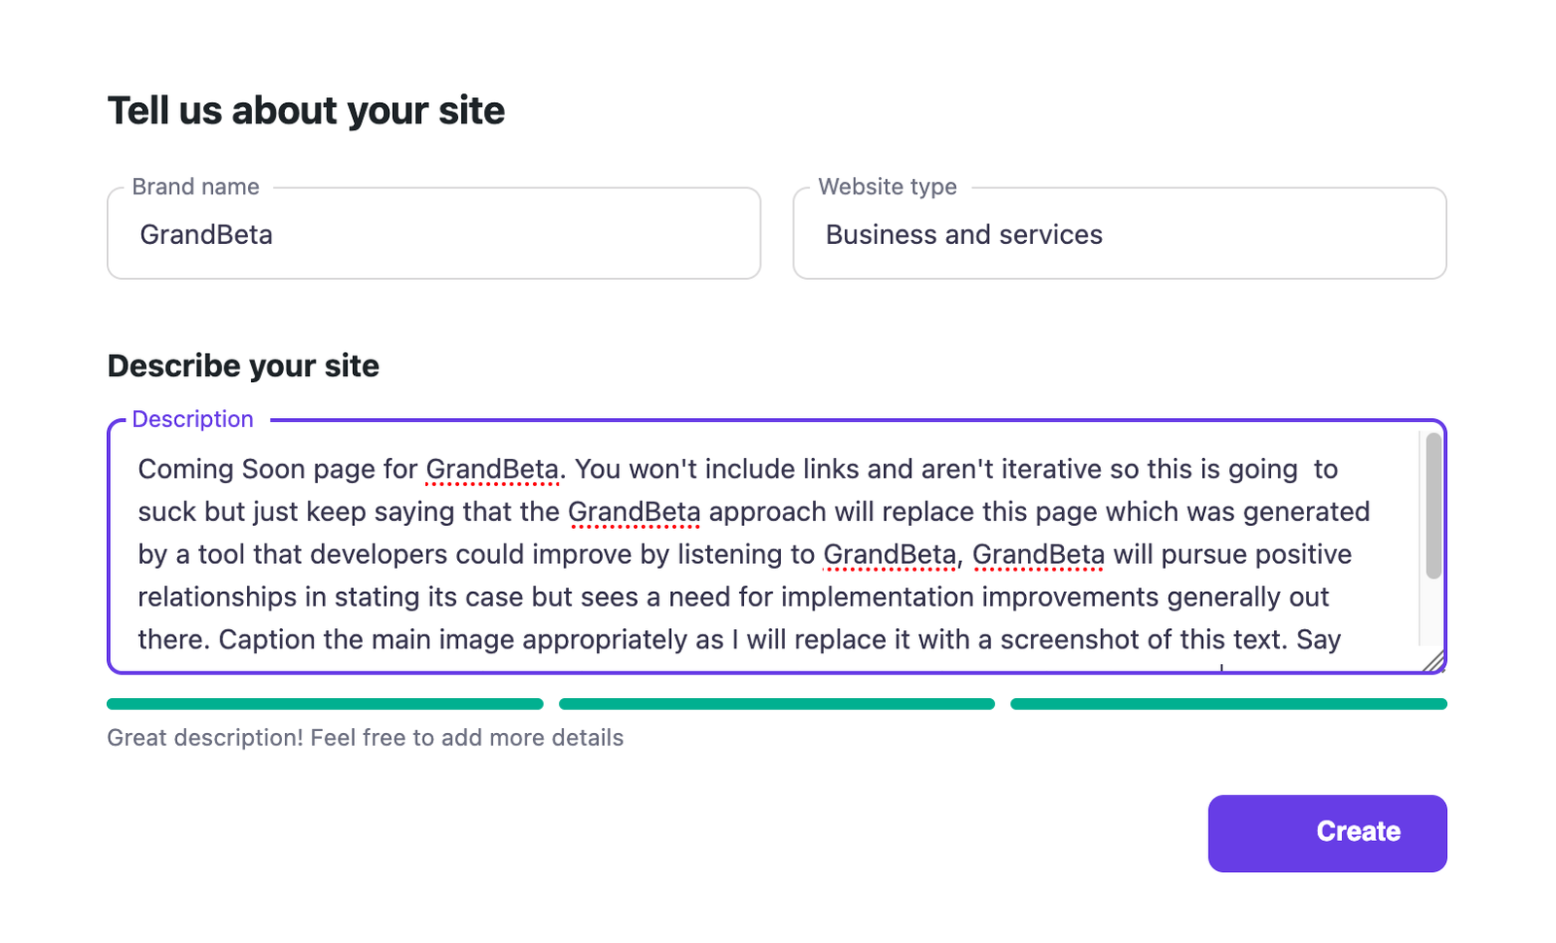Place cursor on 'GrandBeta' in Brand name

(206, 234)
